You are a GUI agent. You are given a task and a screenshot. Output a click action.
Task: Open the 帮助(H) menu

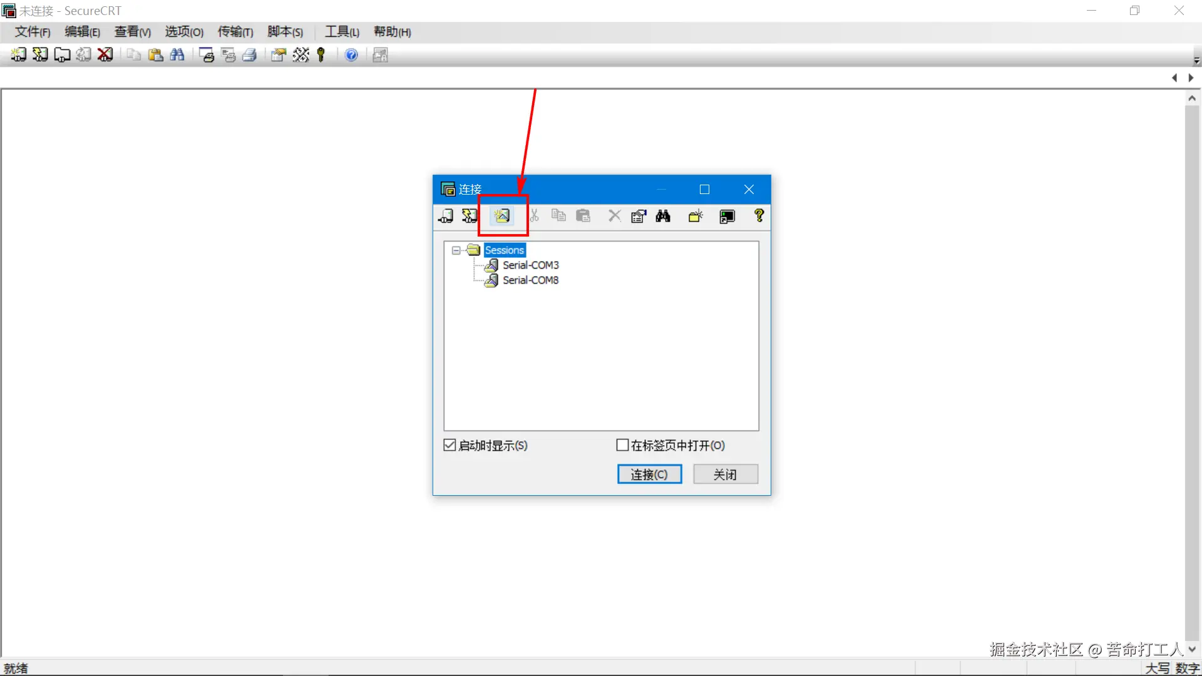[393, 32]
